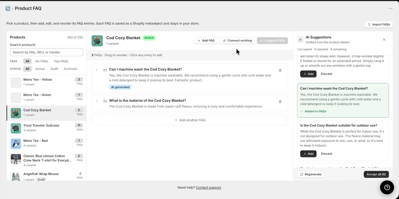
Task: Focus the Search products input field
Action: pos(46,52)
